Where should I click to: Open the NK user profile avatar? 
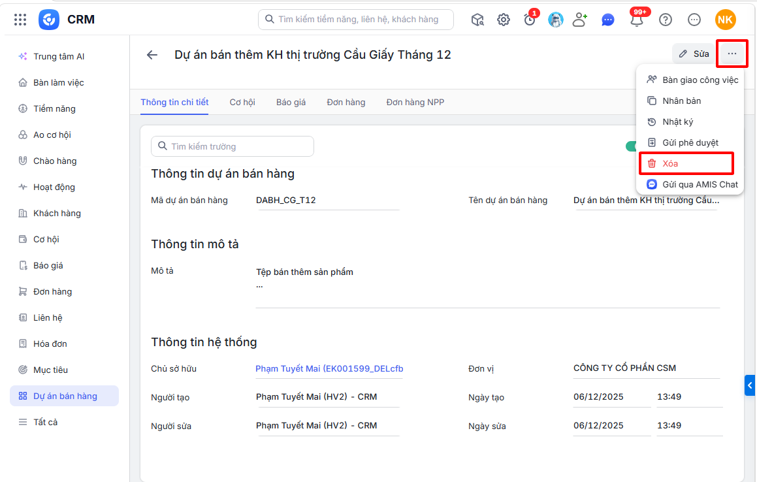click(x=725, y=20)
